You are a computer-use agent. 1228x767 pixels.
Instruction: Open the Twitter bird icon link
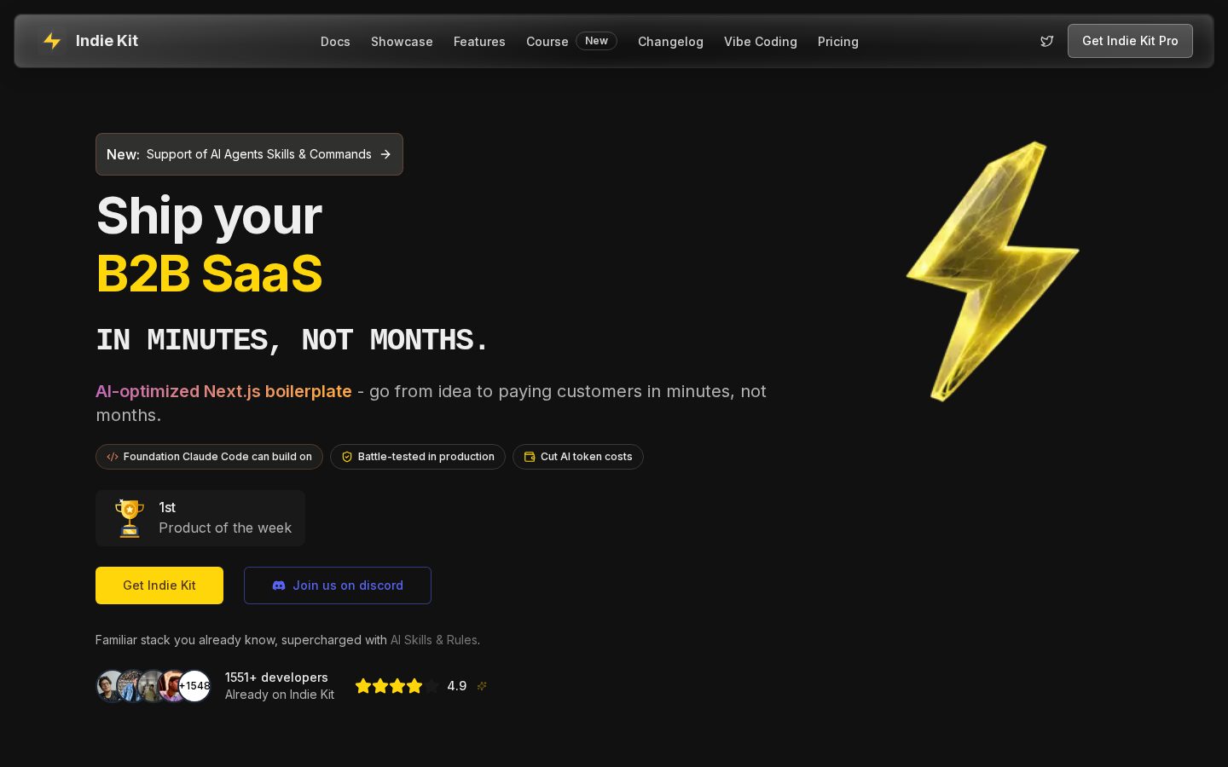[1047, 41]
